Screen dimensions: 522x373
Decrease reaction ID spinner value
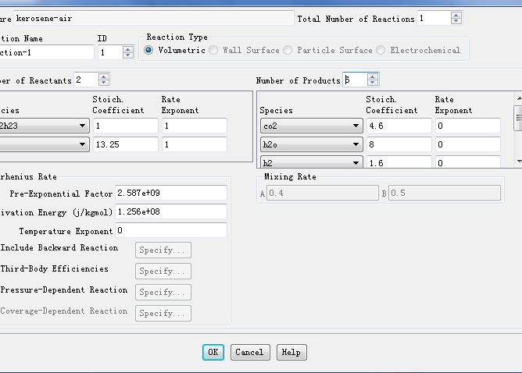[128, 56]
